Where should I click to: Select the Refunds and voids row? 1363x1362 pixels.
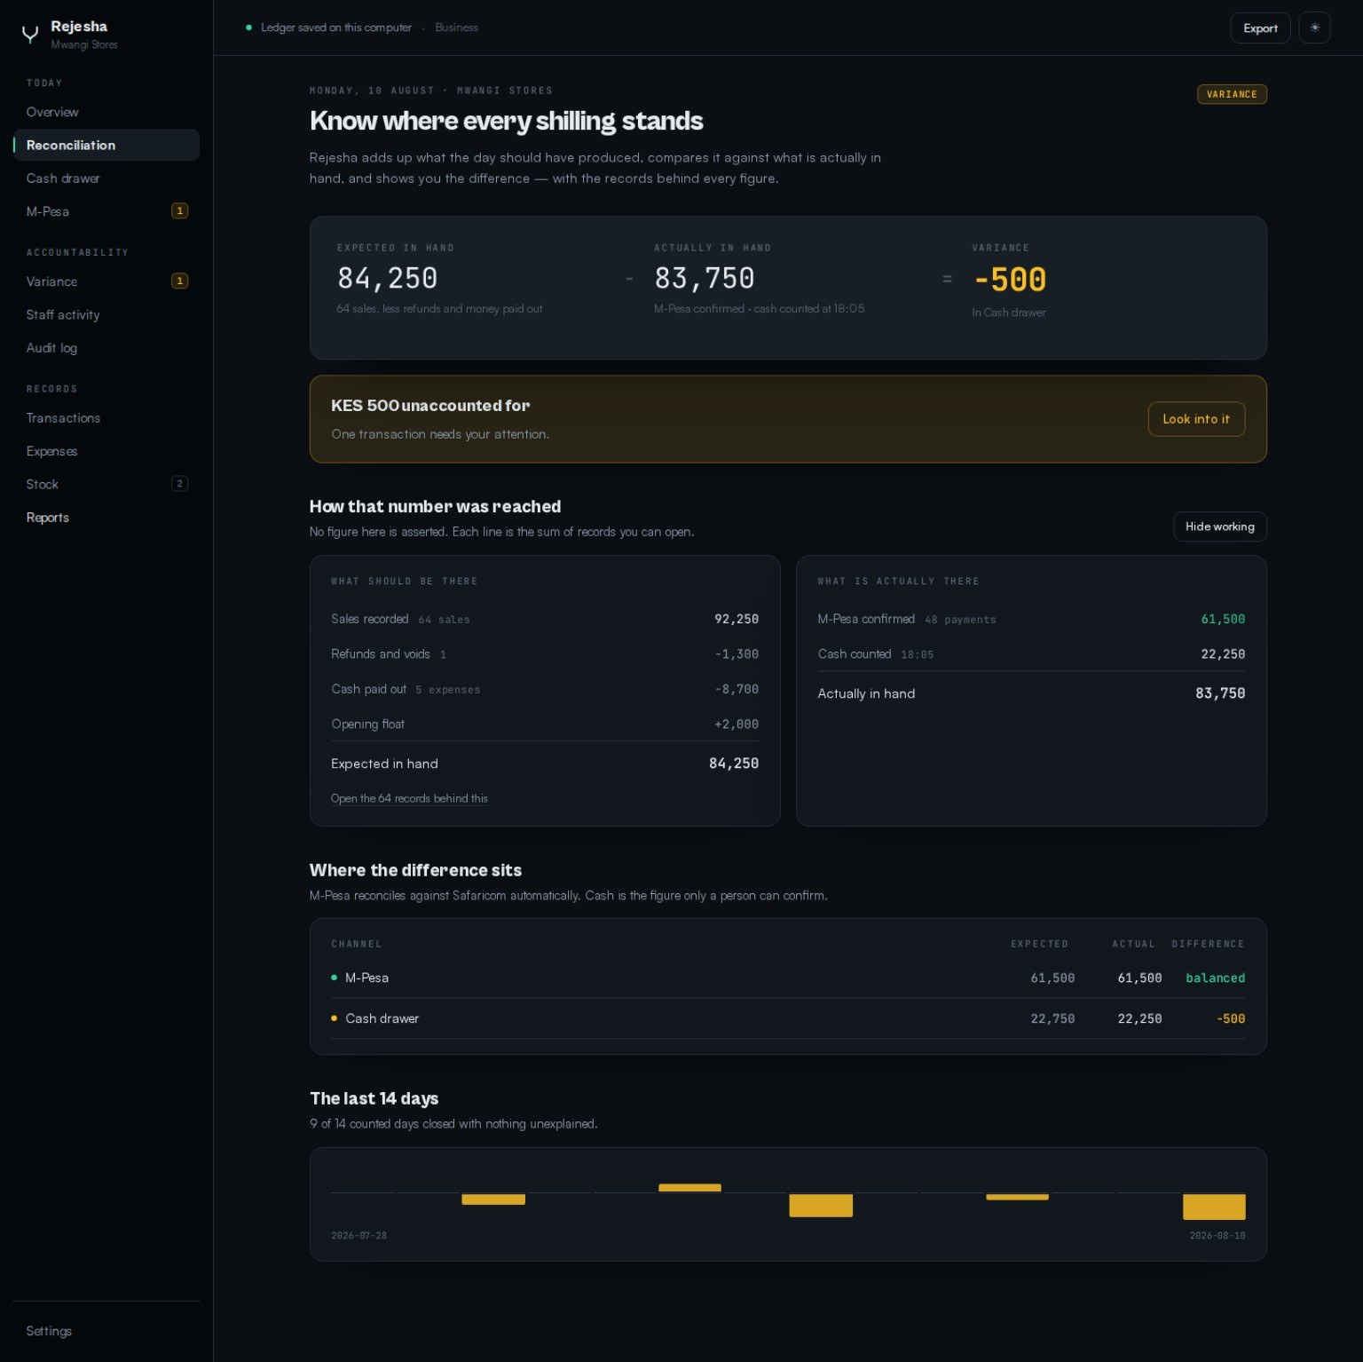pos(545,654)
